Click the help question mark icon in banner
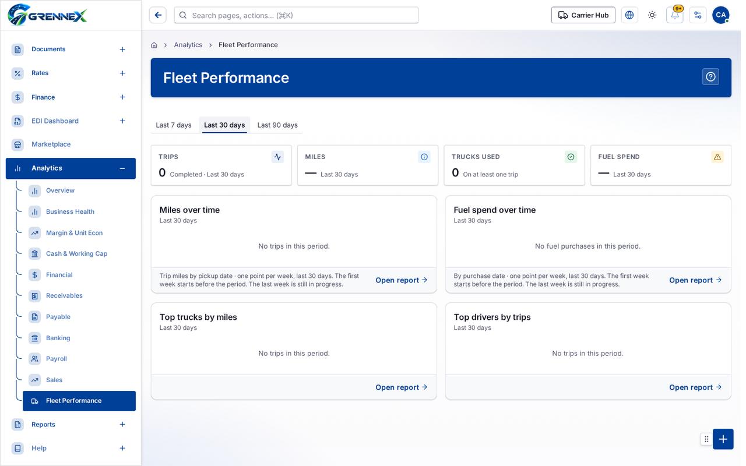Image resolution: width=746 pixels, height=466 pixels. (x=710, y=77)
